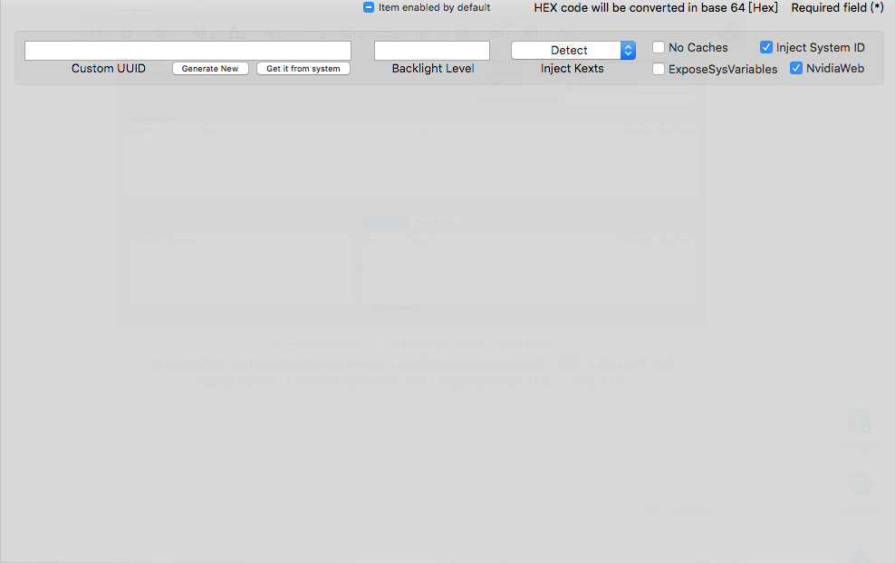This screenshot has height=563, width=895.
Task: Click the Custom UUID text field
Action: point(188,51)
